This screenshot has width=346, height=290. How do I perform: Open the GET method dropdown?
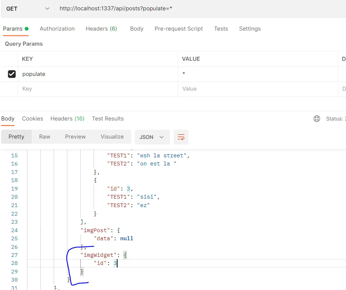coord(28,8)
